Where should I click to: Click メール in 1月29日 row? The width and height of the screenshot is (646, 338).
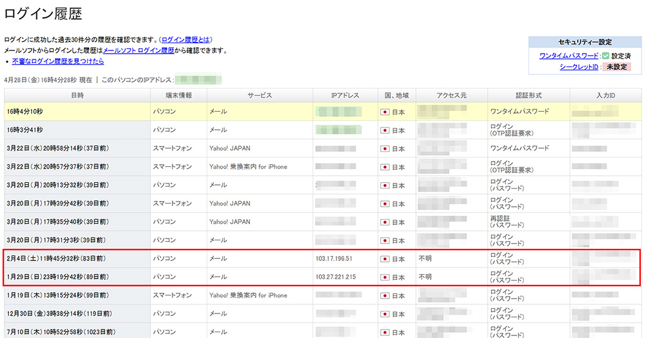point(218,277)
